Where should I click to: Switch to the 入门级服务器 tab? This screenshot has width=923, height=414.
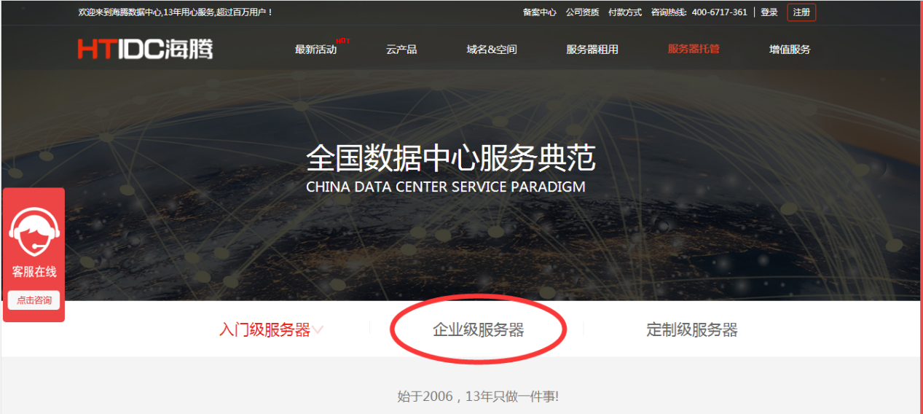click(264, 330)
